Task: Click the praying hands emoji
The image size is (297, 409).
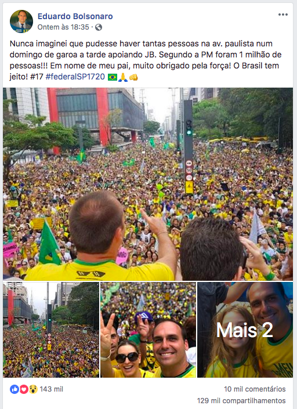Action: (x=123, y=77)
